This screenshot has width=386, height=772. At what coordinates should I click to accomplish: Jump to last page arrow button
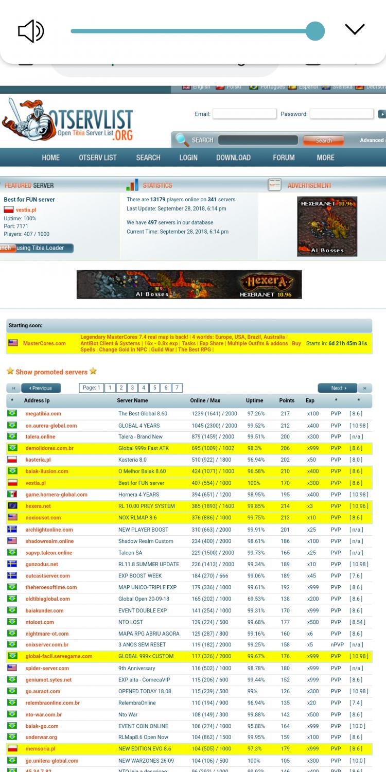(x=365, y=388)
